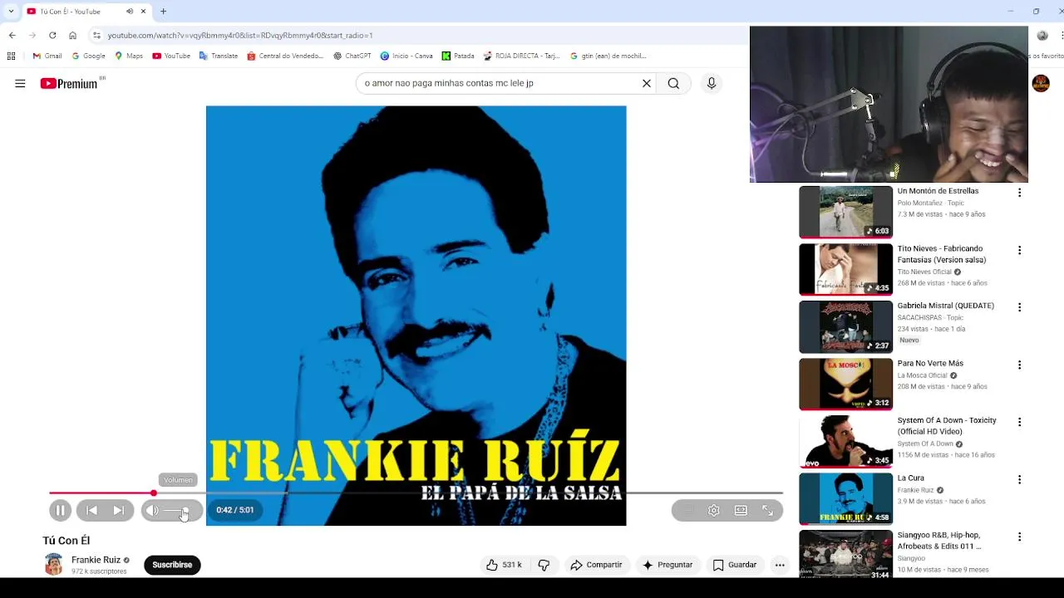This screenshot has width=1064, height=598.
Task: Open browser home page button
Action: (x=72, y=35)
